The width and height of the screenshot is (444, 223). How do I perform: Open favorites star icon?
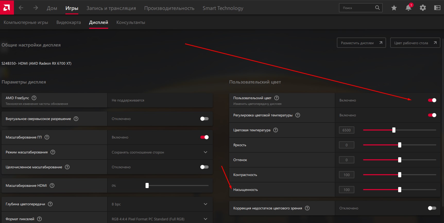click(394, 8)
